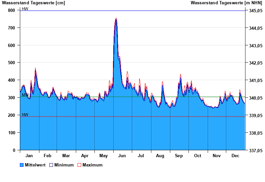The width and height of the screenshot is (265, 182).
Task: Select the Dec month label
Action: pos(236,156)
